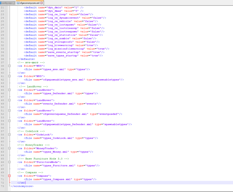
Task: Click the types_CodeLock.xml file line
Action: (x=61, y=138)
